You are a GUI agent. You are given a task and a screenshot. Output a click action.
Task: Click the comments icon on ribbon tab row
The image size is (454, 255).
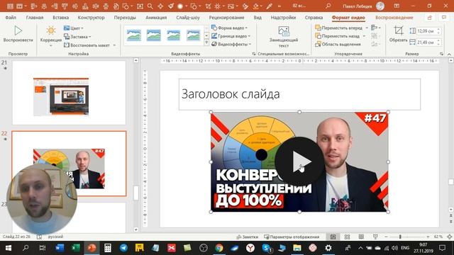tap(444, 18)
